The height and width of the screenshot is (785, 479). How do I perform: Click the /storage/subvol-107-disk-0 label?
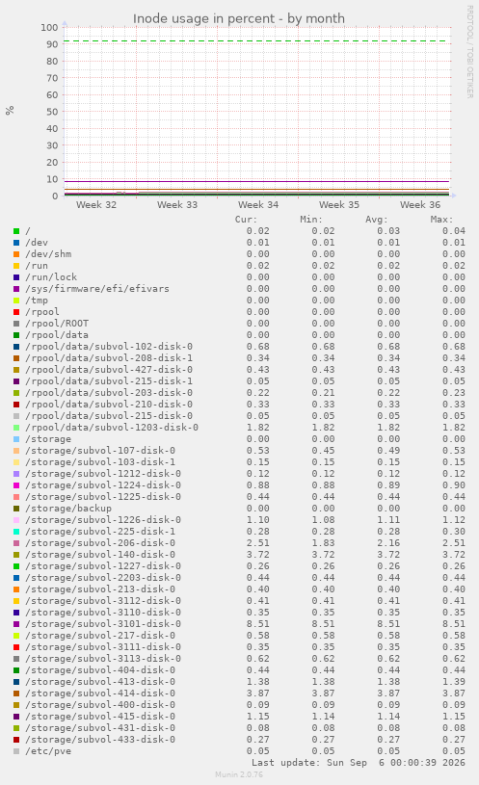click(100, 451)
